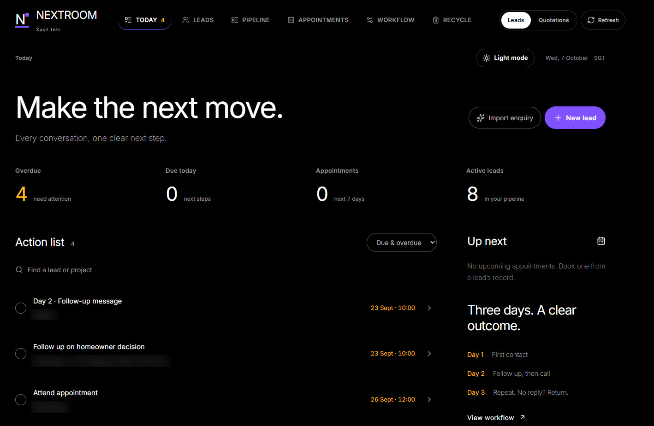Click the Active leads count 8
Image resolution: width=654 pixels, height=426 pixels.
coord(472,194)
